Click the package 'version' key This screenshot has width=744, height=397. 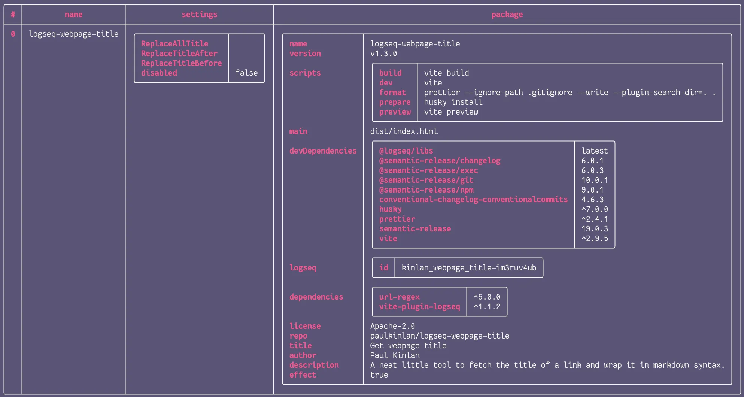(305, 54)
